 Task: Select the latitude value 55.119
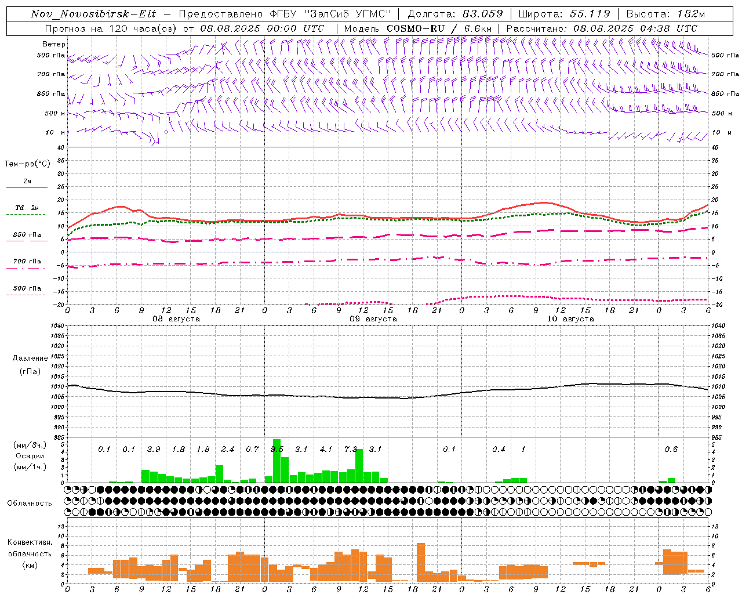click(590, 14)
